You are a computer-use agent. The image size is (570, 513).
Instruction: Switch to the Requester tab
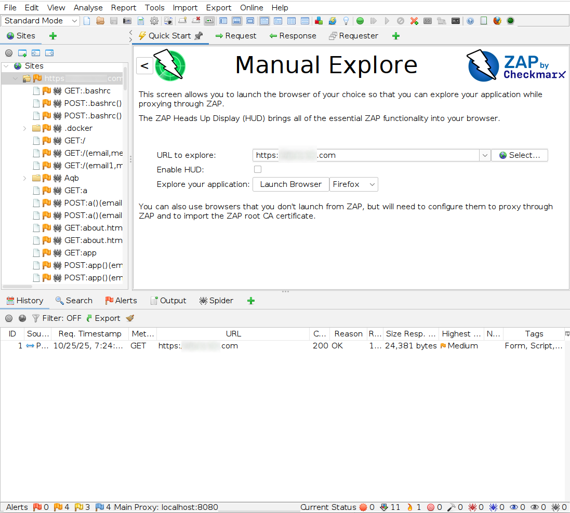(353, 36)
